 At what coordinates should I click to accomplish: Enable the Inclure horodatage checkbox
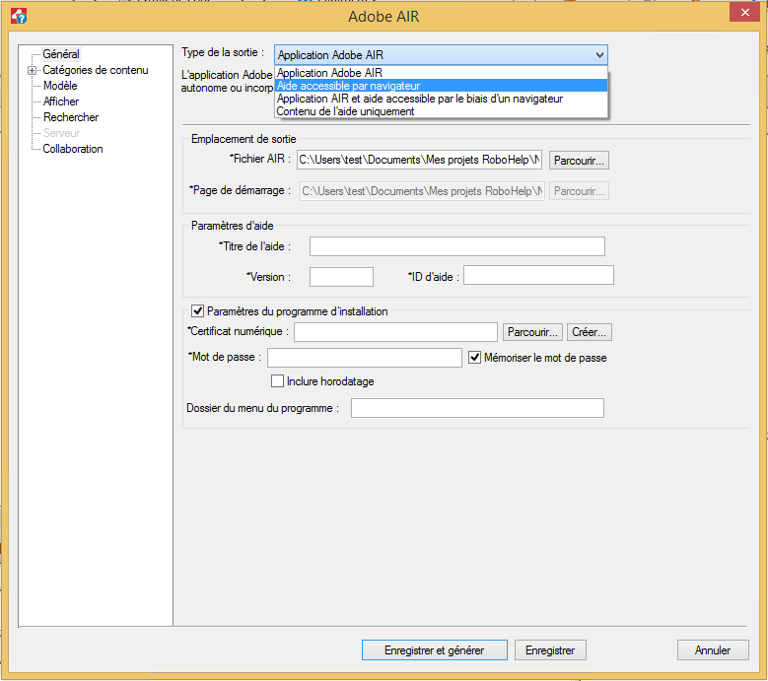(x=277, y=381)
